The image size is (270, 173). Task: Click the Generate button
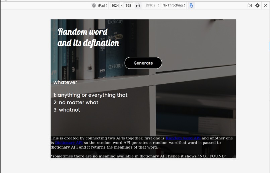(x=143, y=63)
